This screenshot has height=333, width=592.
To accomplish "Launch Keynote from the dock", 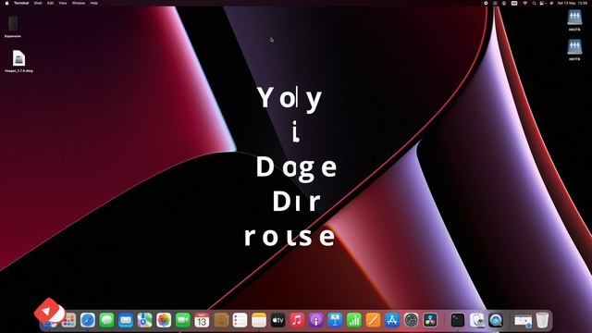I will 335,321.
